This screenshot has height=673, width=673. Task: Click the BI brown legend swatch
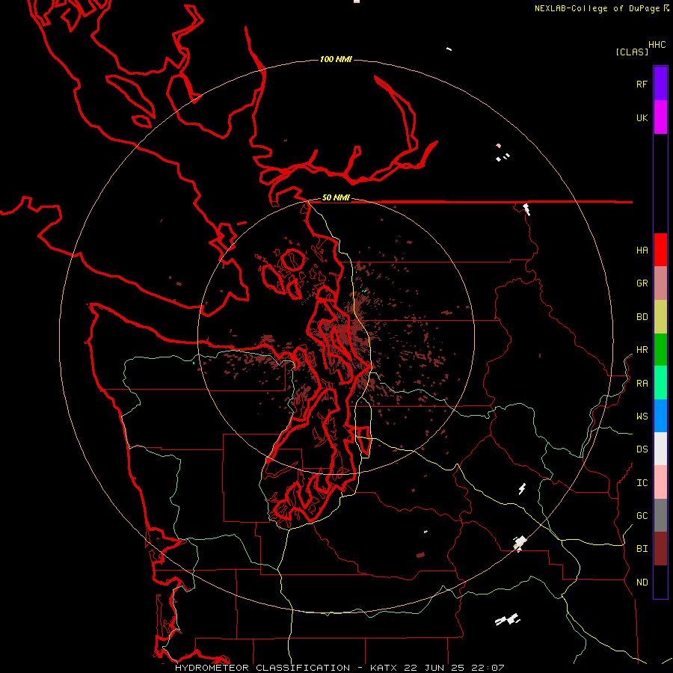click(660, 549)
